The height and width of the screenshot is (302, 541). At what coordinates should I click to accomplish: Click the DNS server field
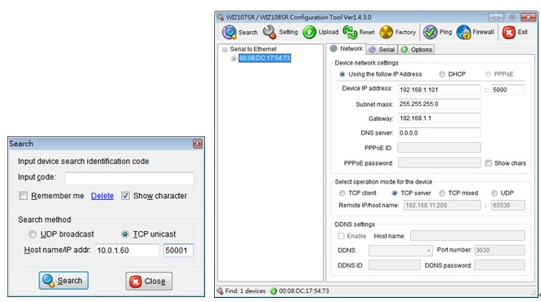coord(439,133)
